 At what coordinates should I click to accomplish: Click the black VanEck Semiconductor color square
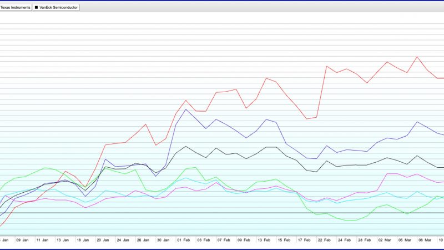(x=36, y=8)
